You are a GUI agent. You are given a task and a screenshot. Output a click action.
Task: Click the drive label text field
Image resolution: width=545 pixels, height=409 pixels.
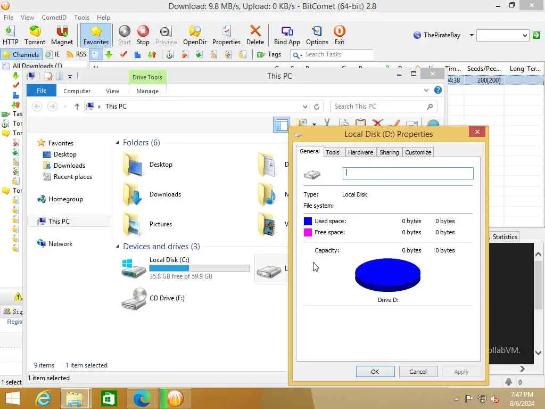click(x=408, y=173)
